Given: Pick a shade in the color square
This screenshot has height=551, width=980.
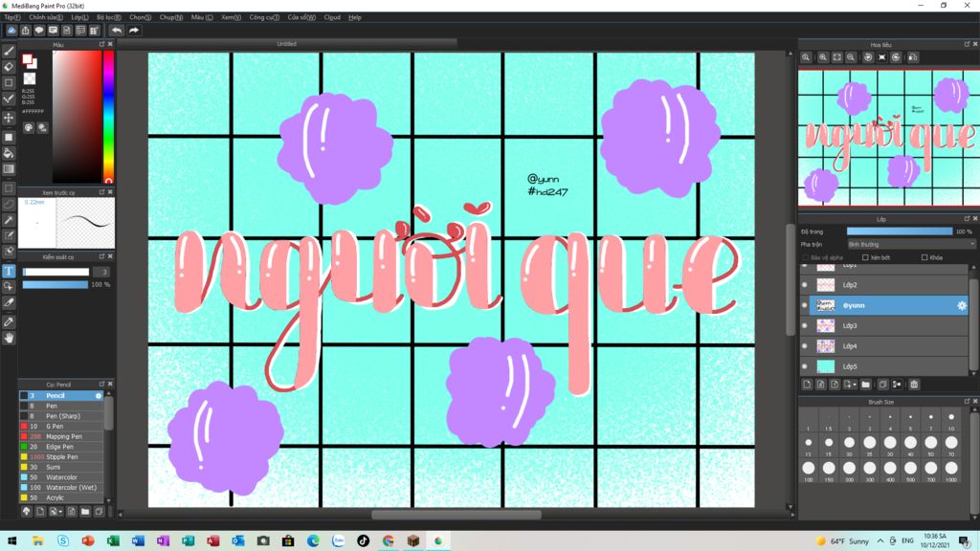Looking at the screenshot, I should pos(77,117).
